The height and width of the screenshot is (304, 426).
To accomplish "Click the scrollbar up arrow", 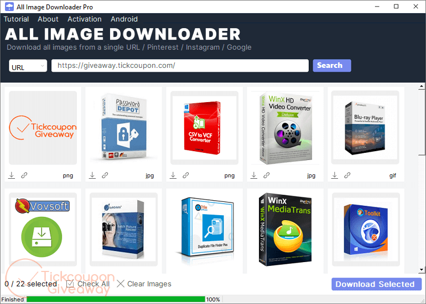I will click(422, 87).
